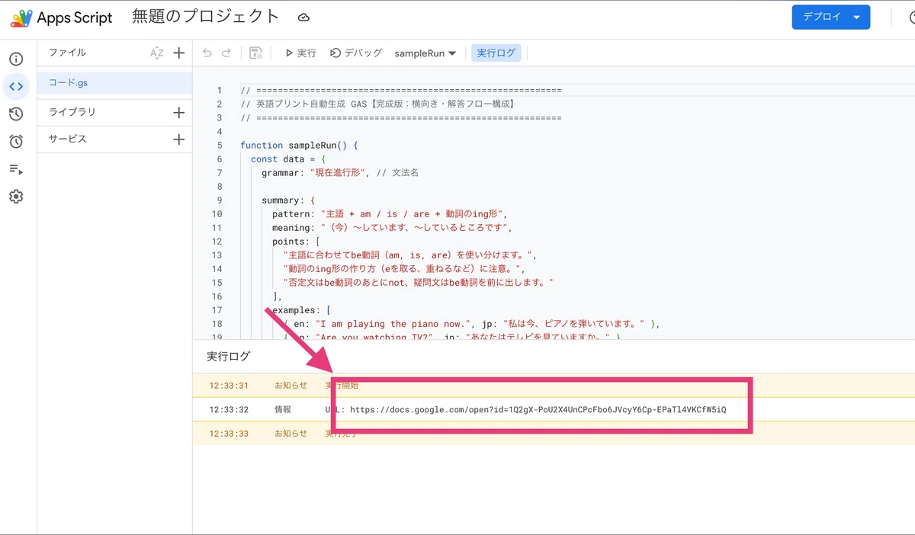Click log timestamp 12:33:31
This screenshot has height=535, width=915.
[x=229, y=386]
